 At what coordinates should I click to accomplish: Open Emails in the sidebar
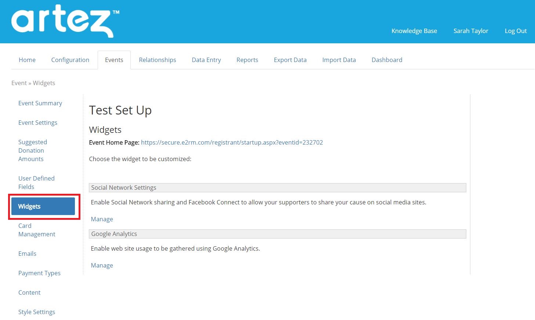click(27, 254)
